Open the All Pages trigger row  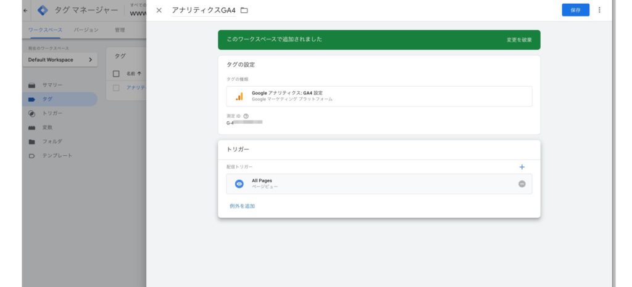(x=379, y=184)
